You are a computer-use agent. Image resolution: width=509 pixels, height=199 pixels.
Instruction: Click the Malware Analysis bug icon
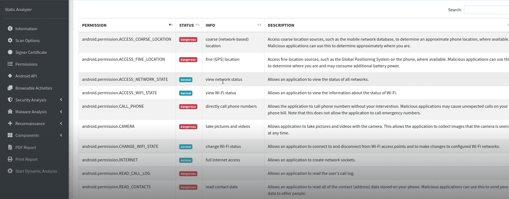click(10, 112)
